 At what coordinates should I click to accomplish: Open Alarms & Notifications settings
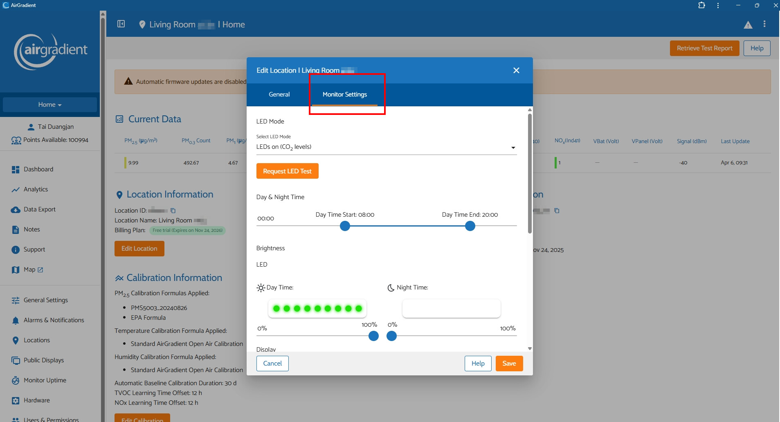[54, 320]
